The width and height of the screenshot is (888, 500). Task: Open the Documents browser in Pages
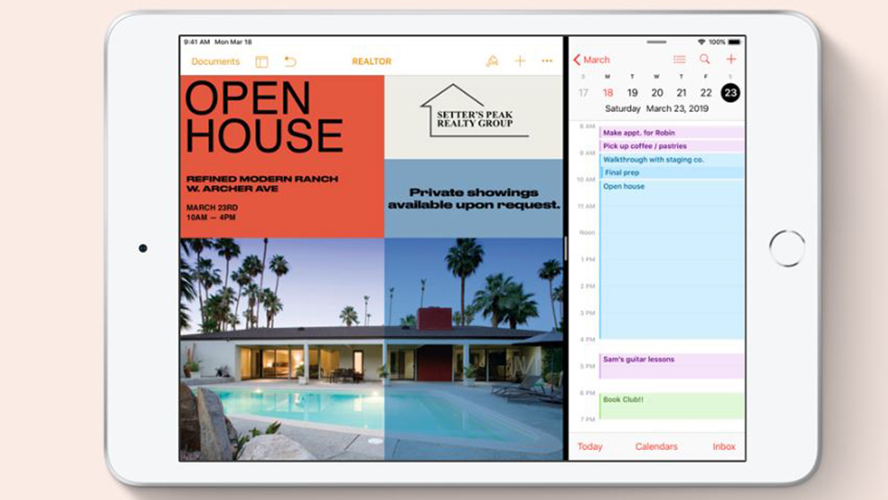click(x=215, y=62)
